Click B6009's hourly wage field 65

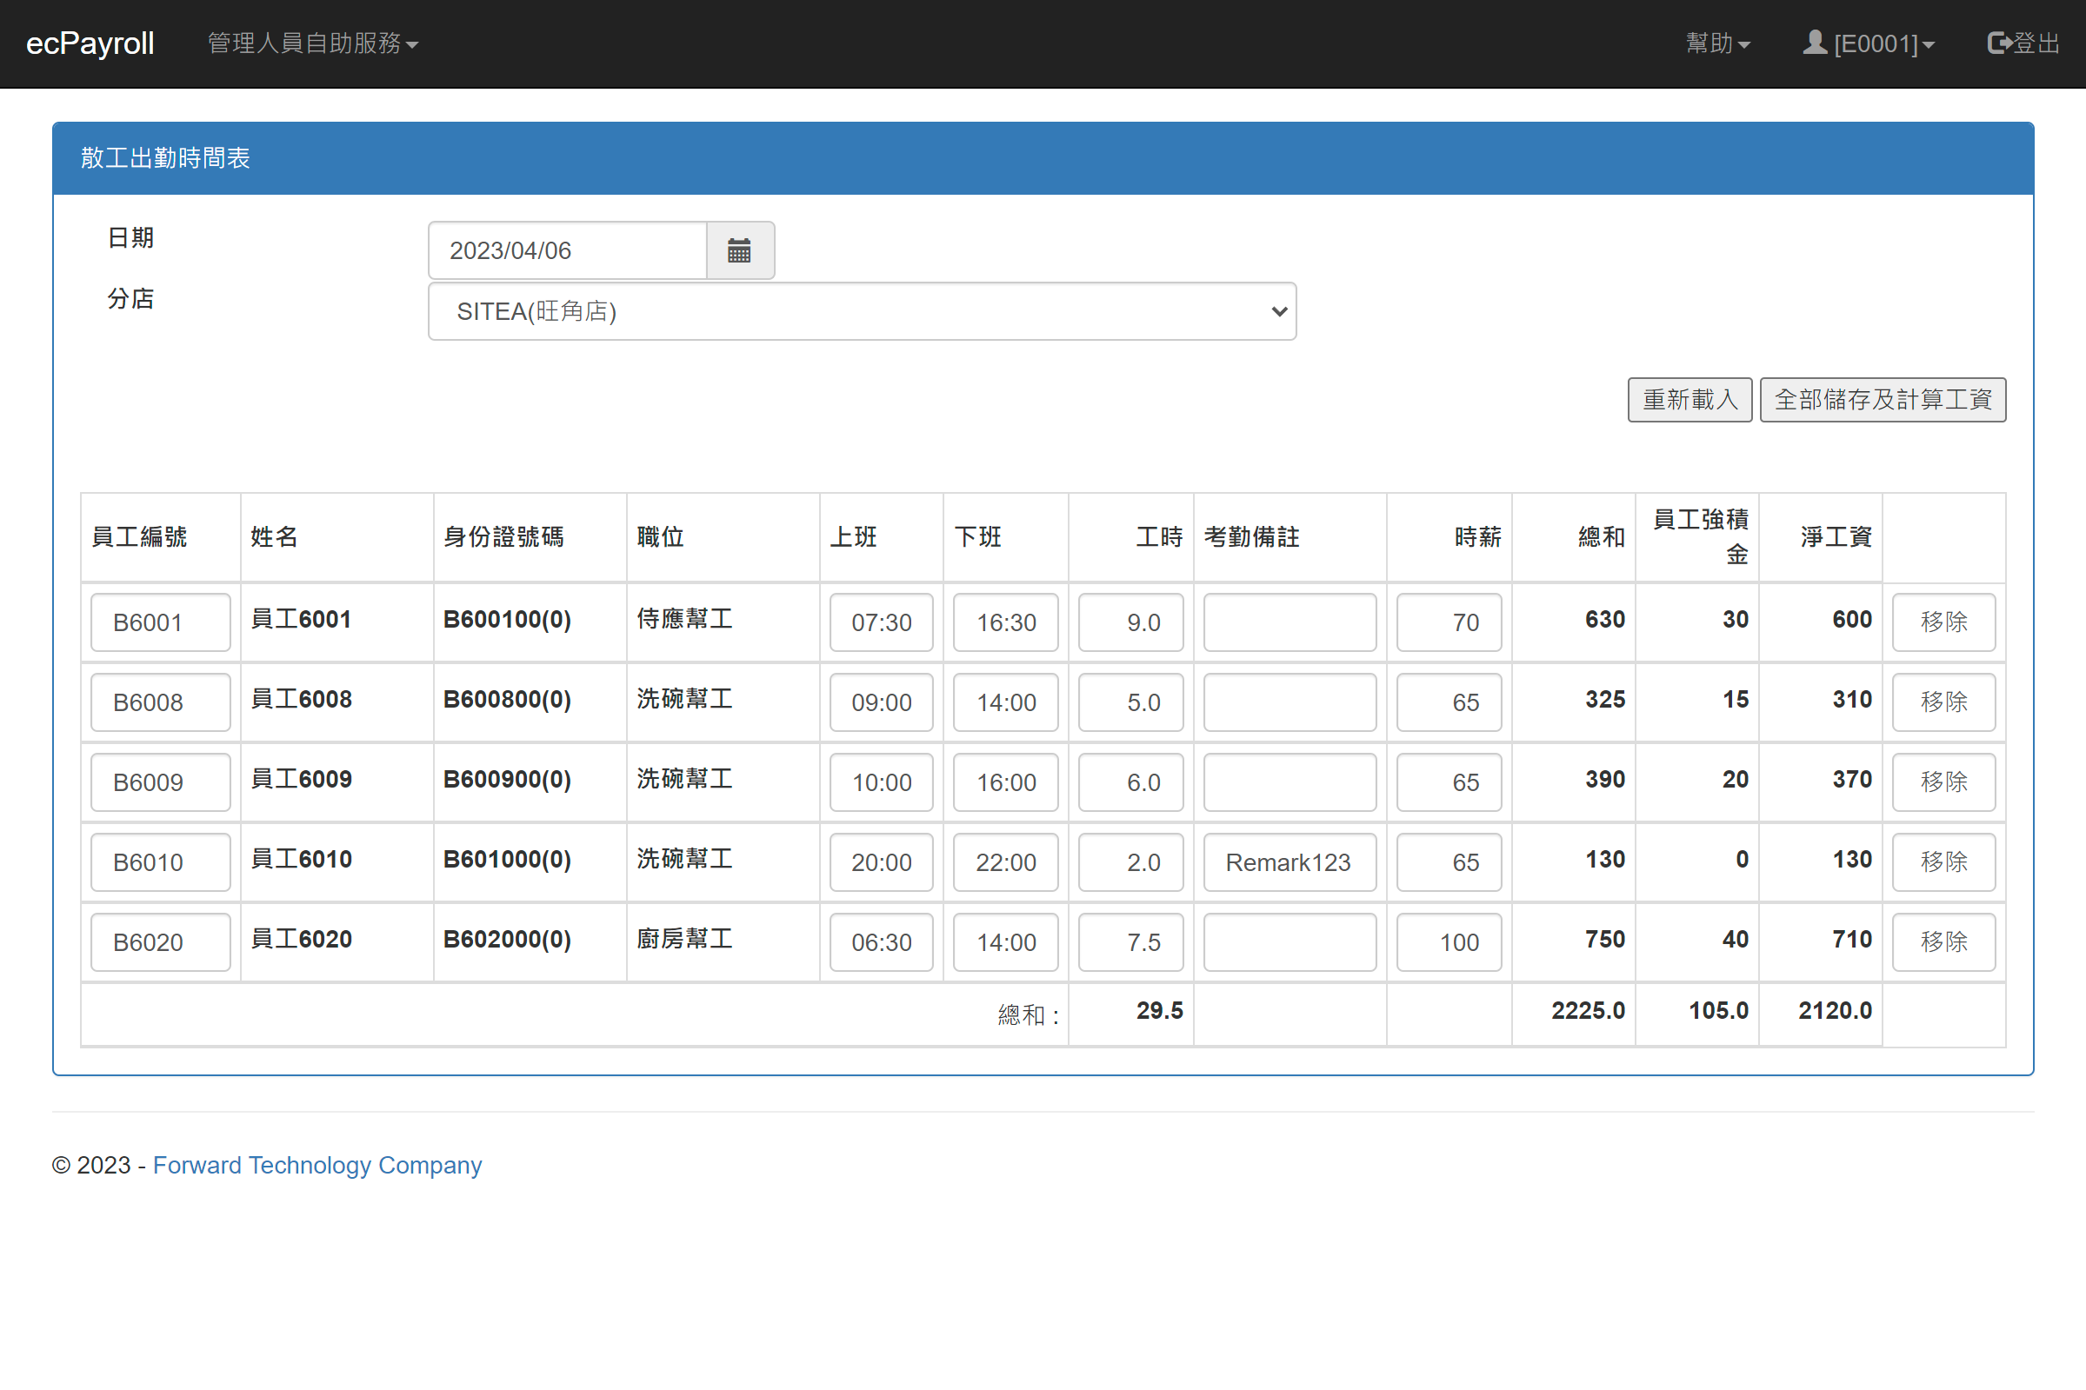coord(1449,781)
